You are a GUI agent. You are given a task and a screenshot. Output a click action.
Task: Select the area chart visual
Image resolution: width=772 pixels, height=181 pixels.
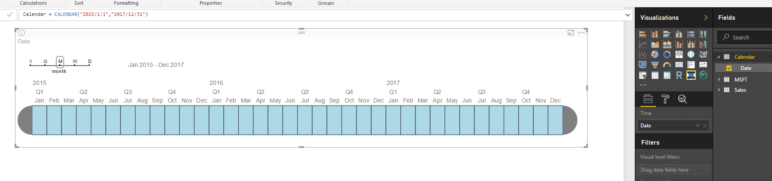click(x=655, y=44)
